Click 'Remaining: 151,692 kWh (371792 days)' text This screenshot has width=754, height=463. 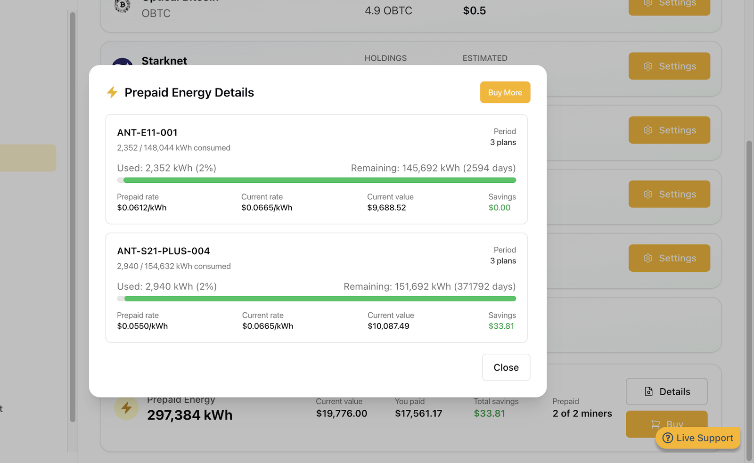(x=429, y=286)
